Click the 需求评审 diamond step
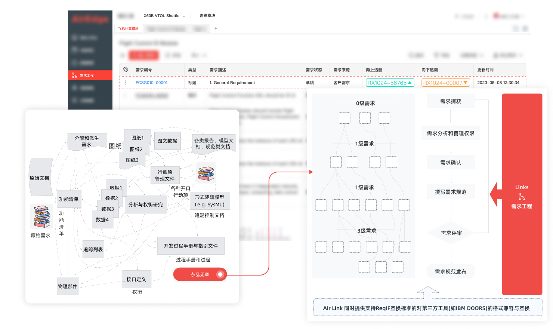The width and height of the screenshot is (553, 329). click(451, 233)
